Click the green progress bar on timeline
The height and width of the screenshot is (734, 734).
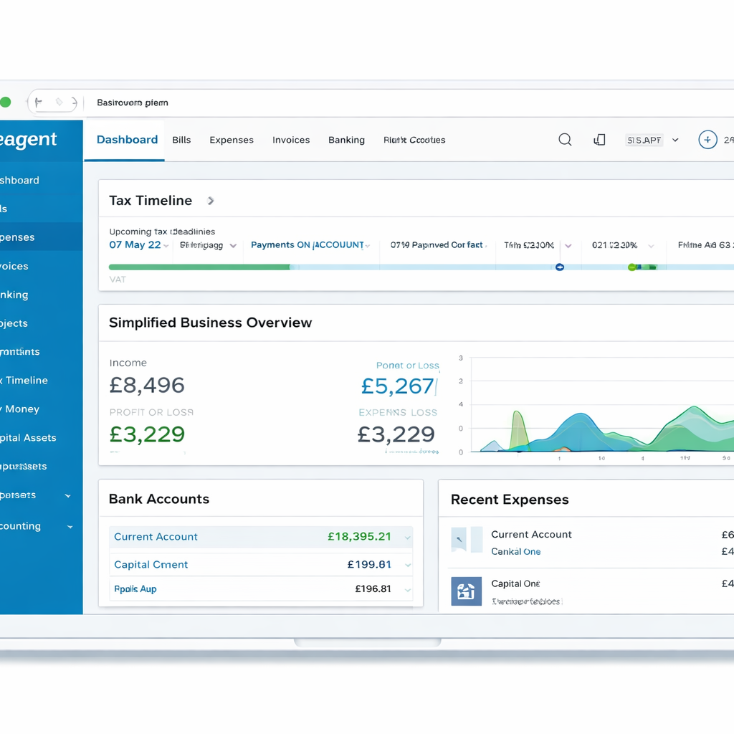pos(199,267)
